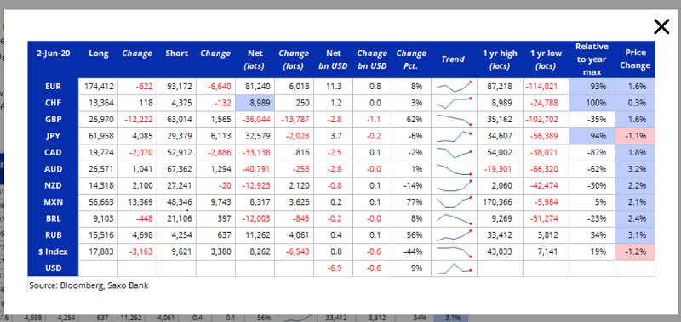Image resolution: width=681 pixels, height=322 pixels.
Task: Click the Change Pct. column header
Action: coord(411,59)
